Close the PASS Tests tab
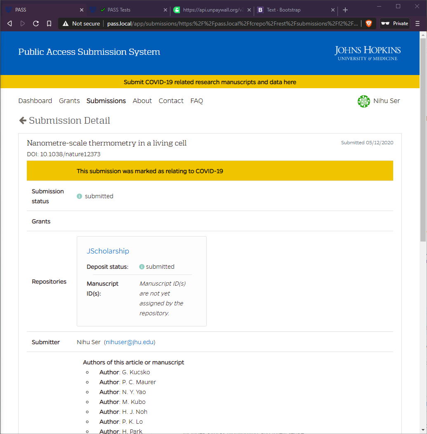 pos(165,10)
